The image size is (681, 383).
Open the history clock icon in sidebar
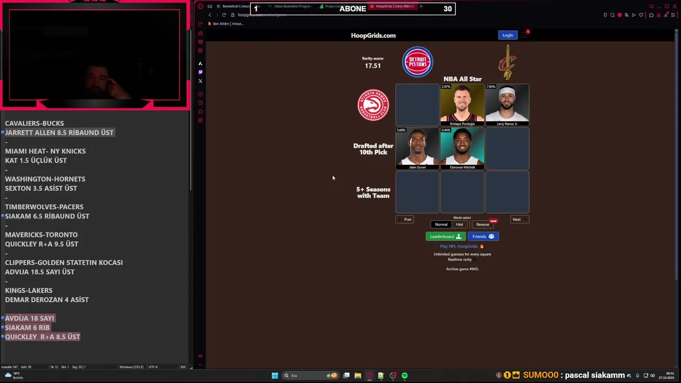[x=201, y=103]
